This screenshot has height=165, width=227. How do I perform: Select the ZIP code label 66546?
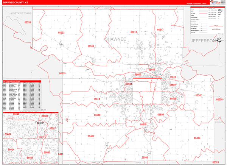point(145,157)
